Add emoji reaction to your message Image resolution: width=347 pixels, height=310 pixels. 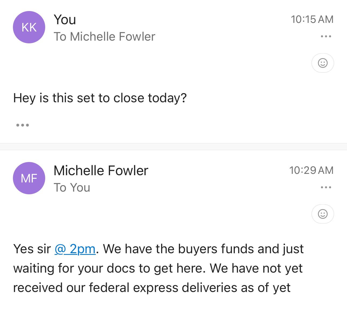323,63
